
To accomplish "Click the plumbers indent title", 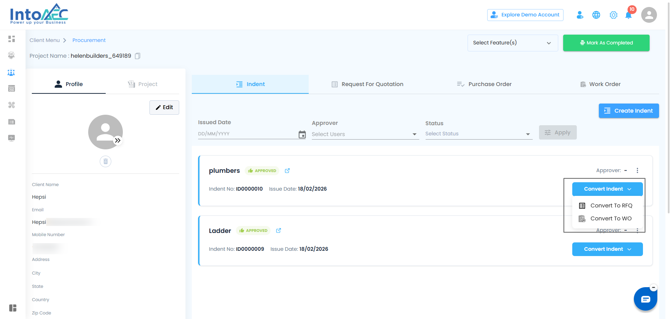I will 224,171.
